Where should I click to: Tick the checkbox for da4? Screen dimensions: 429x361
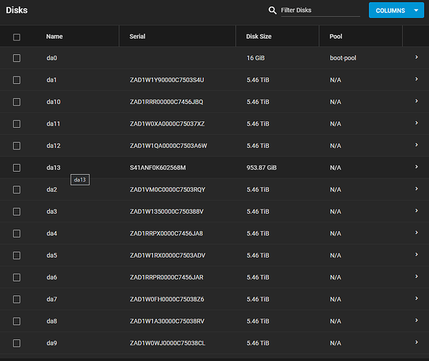17,233
